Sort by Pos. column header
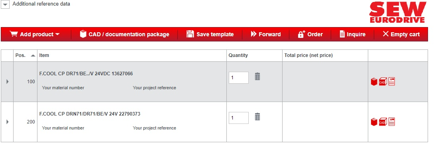 pos(25,55)
